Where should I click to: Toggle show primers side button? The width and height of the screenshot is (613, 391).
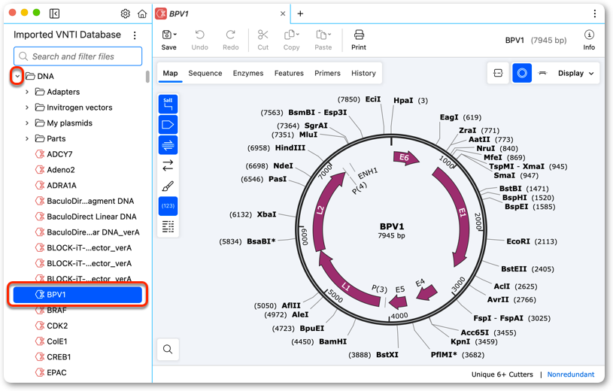click(168, 145)
